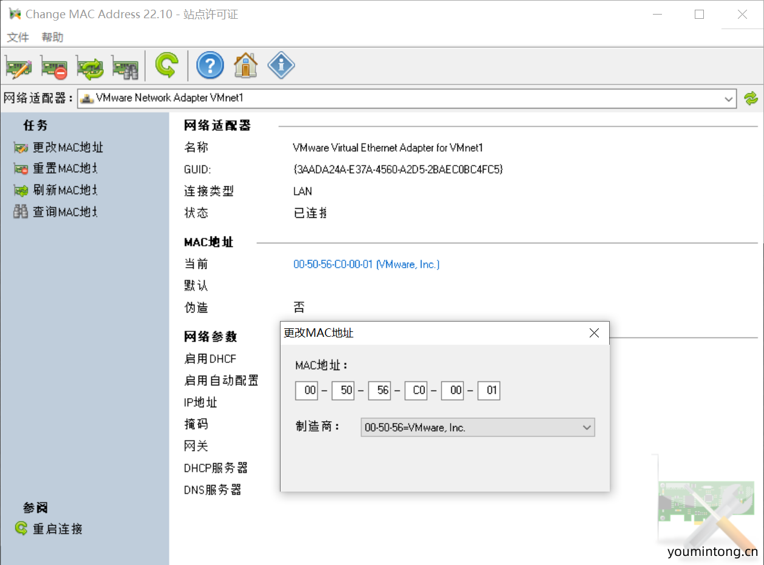Click the MAC octet field containing C0
Screen dimensions: 764x565
416,390
